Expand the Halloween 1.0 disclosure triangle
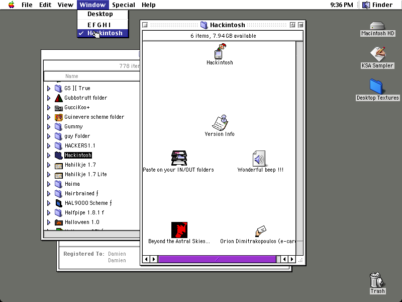Image resolution: width=402 pixels, height=302 pixels. [49, 222]
